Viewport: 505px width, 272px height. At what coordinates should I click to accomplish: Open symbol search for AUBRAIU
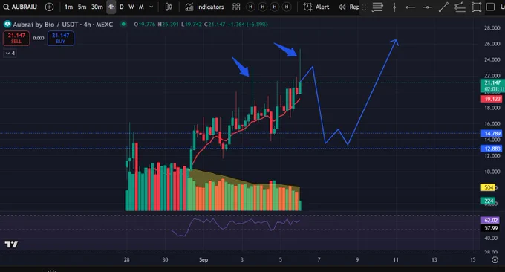click(20, 7)
